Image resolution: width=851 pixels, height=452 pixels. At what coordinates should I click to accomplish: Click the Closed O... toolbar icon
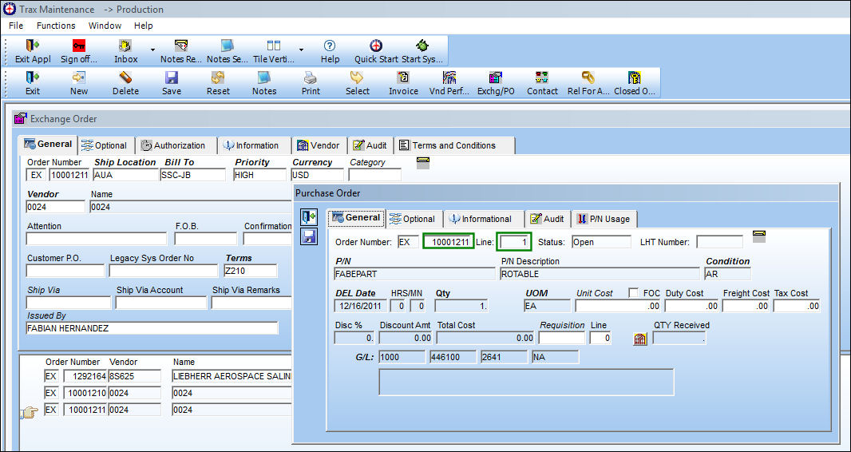[x=635, y=83]
